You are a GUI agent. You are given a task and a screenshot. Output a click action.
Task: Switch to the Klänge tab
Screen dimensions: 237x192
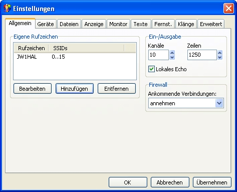[x=186, y=24]
